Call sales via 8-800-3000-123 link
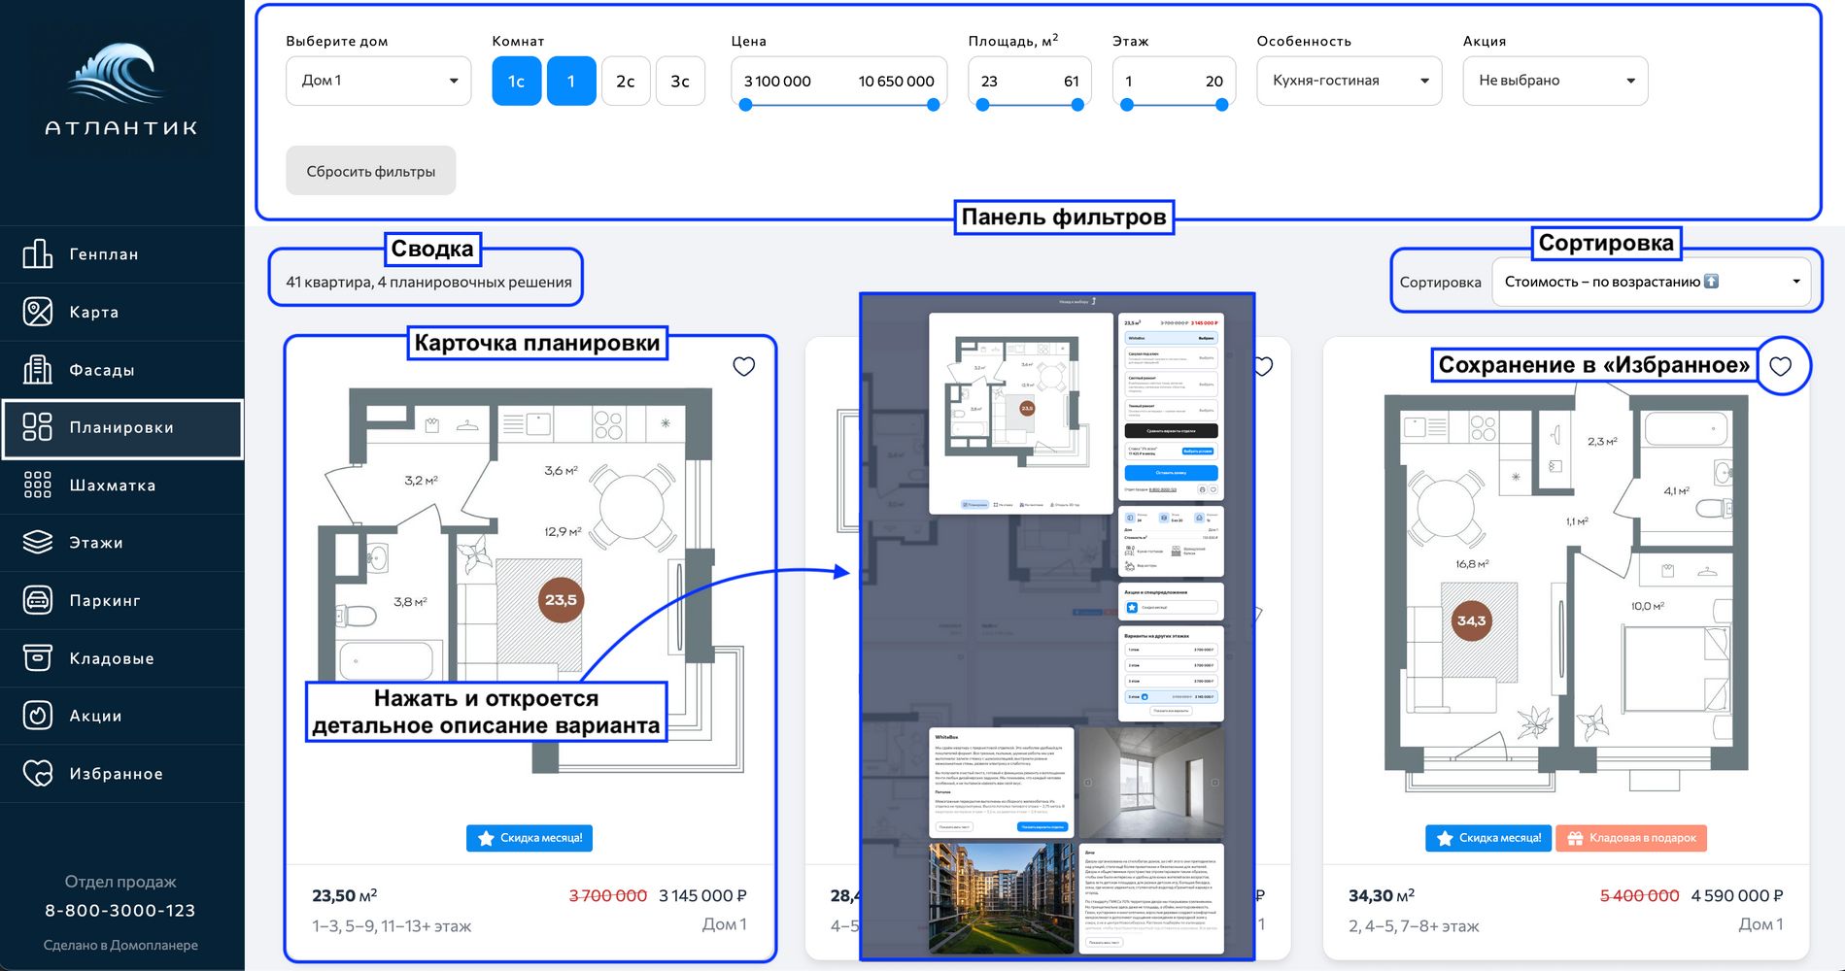 (x=120, y=911)
